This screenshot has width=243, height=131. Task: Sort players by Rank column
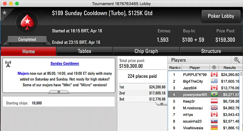[175, 67]
